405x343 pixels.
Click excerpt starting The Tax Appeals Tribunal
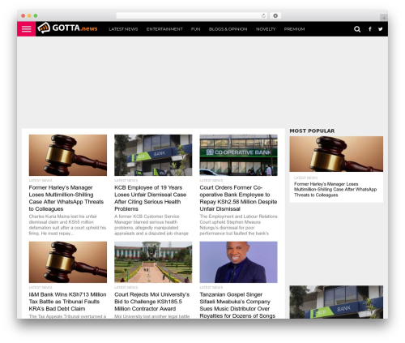[67, 316]
